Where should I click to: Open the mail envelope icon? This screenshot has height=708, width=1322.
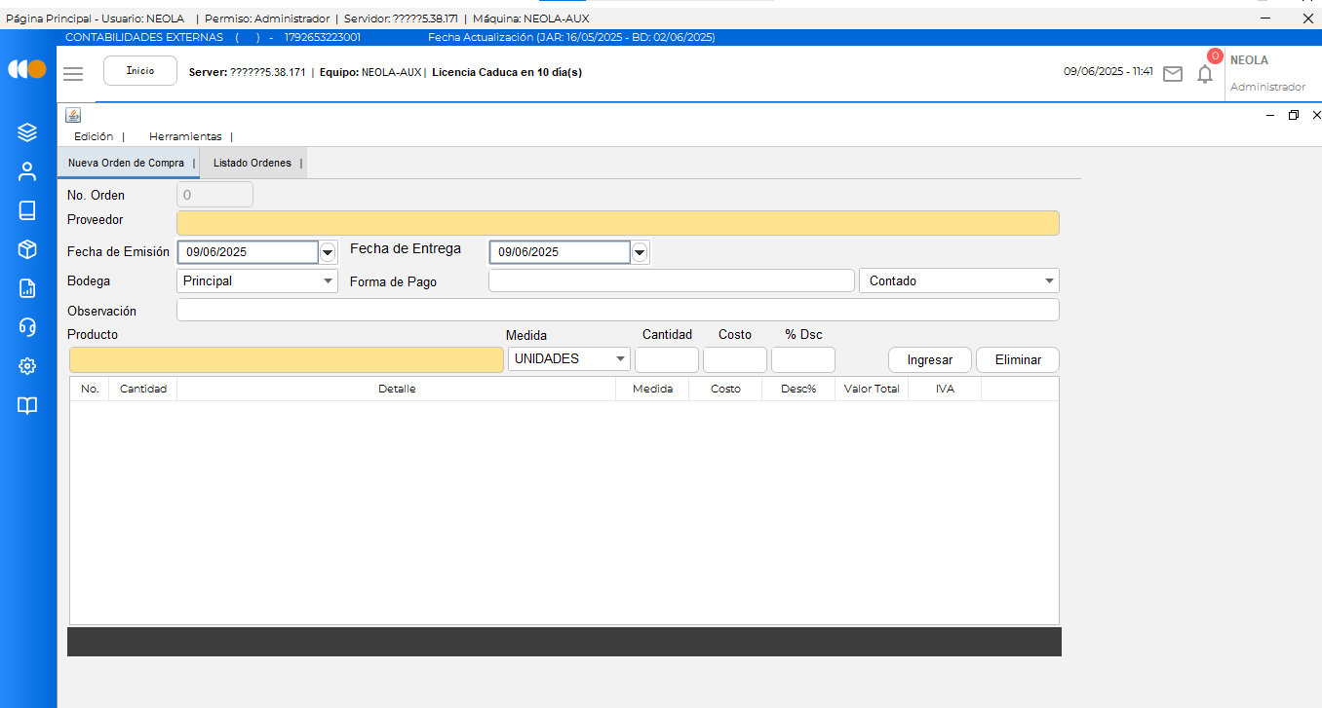pyautogui.click(x=1173, y=74)
